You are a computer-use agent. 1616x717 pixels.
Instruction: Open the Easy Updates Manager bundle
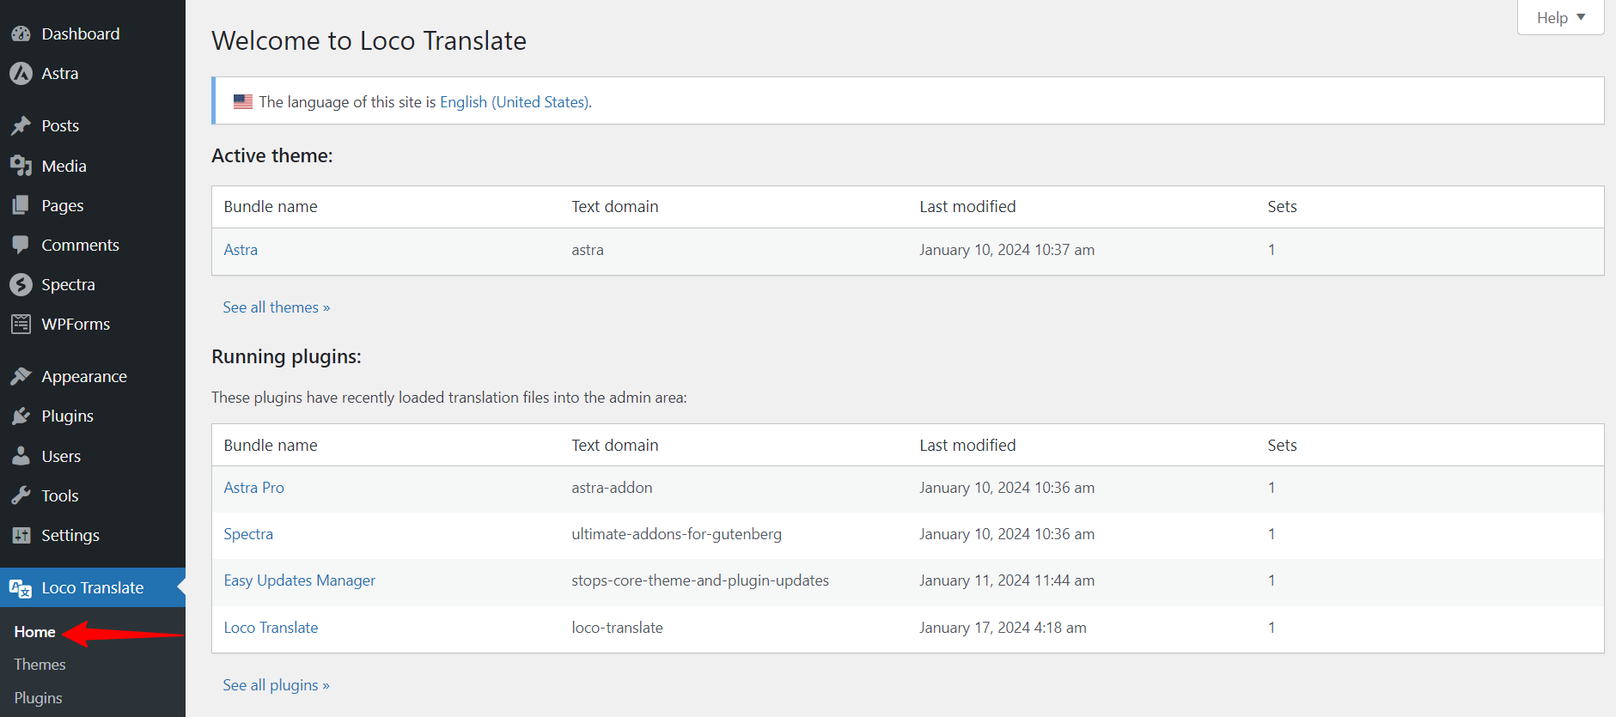299,580
